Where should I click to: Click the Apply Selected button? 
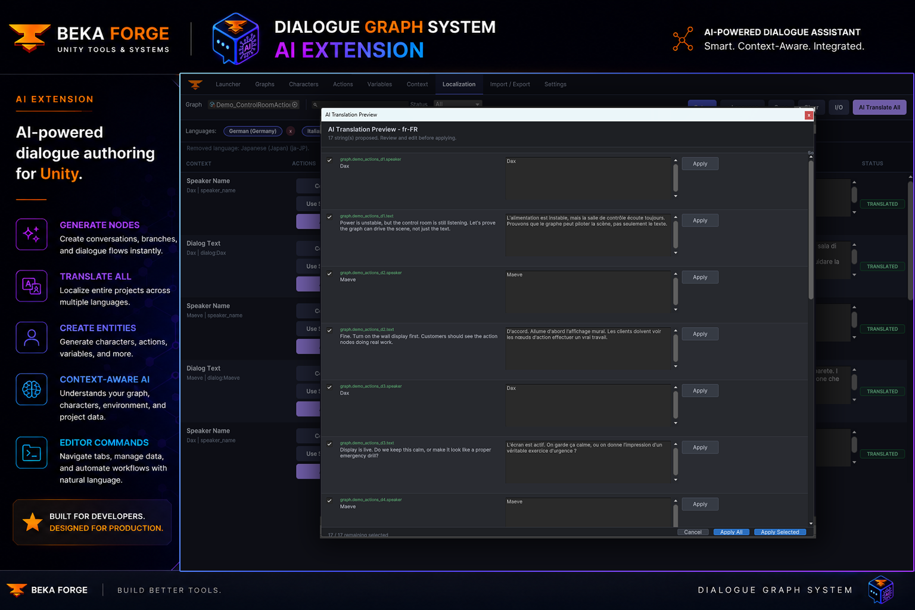[x=780, y=532]
